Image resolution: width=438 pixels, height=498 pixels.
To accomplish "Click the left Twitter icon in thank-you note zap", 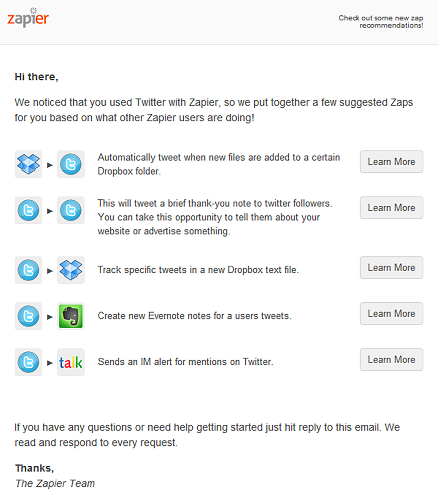I will point(28,210).
